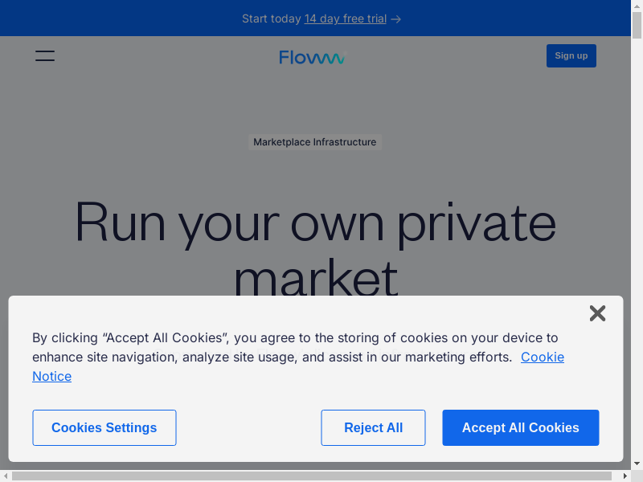Click the vertical scrollbar down arrow

pyautogui.click(x=637, y=464)
